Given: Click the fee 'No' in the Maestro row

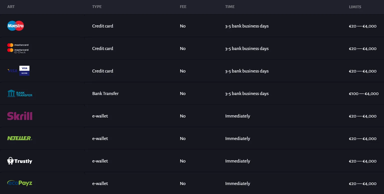Looking at the screenshot, I should click(x=183, y=26).
